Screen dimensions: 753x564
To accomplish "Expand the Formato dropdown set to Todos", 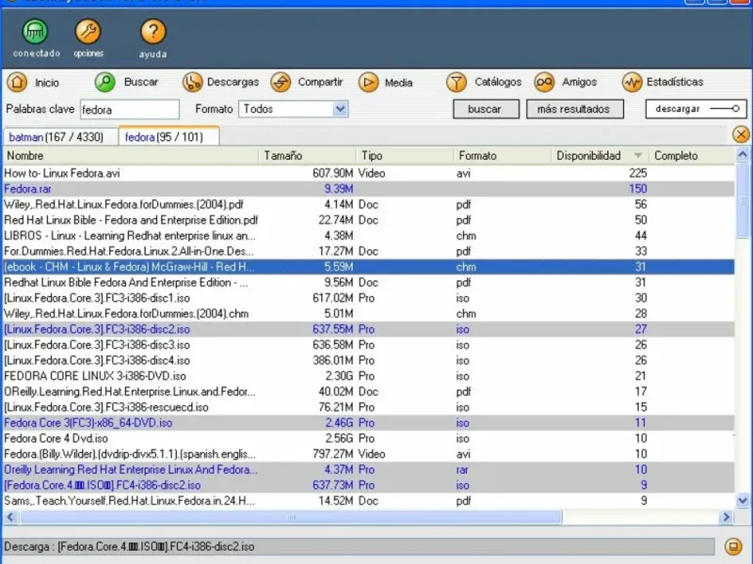I will [340, 109].
